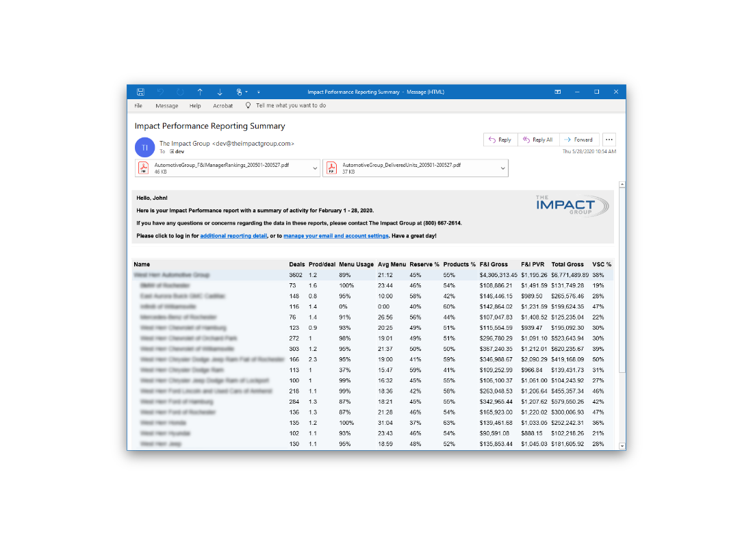This screenshot has width=753, height=535.
Task: Close the message window
Action: 616,92
